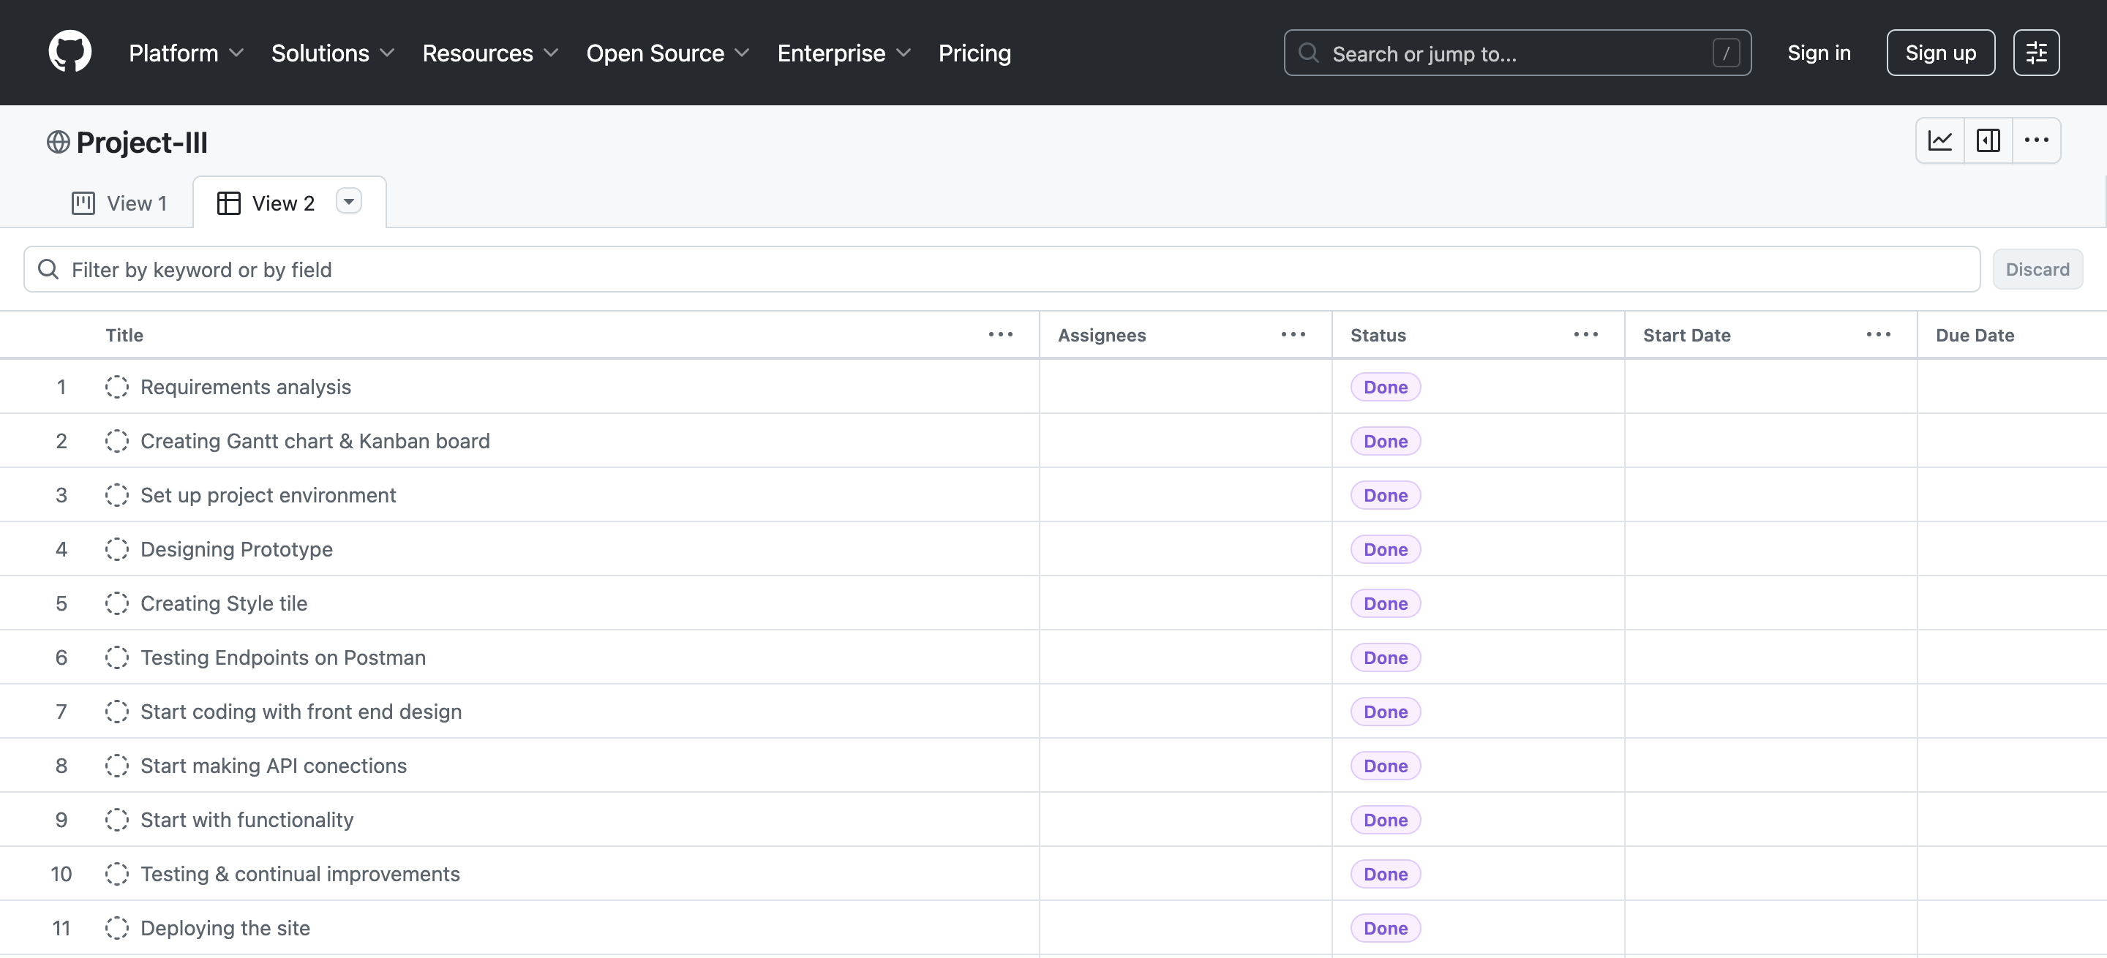Expand the Platform navigation menu

186,53
